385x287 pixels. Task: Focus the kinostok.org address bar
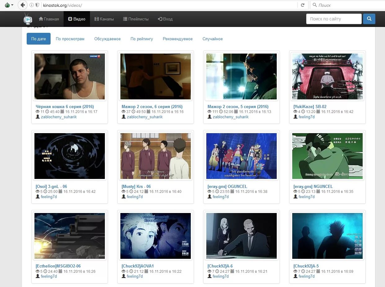169,5
